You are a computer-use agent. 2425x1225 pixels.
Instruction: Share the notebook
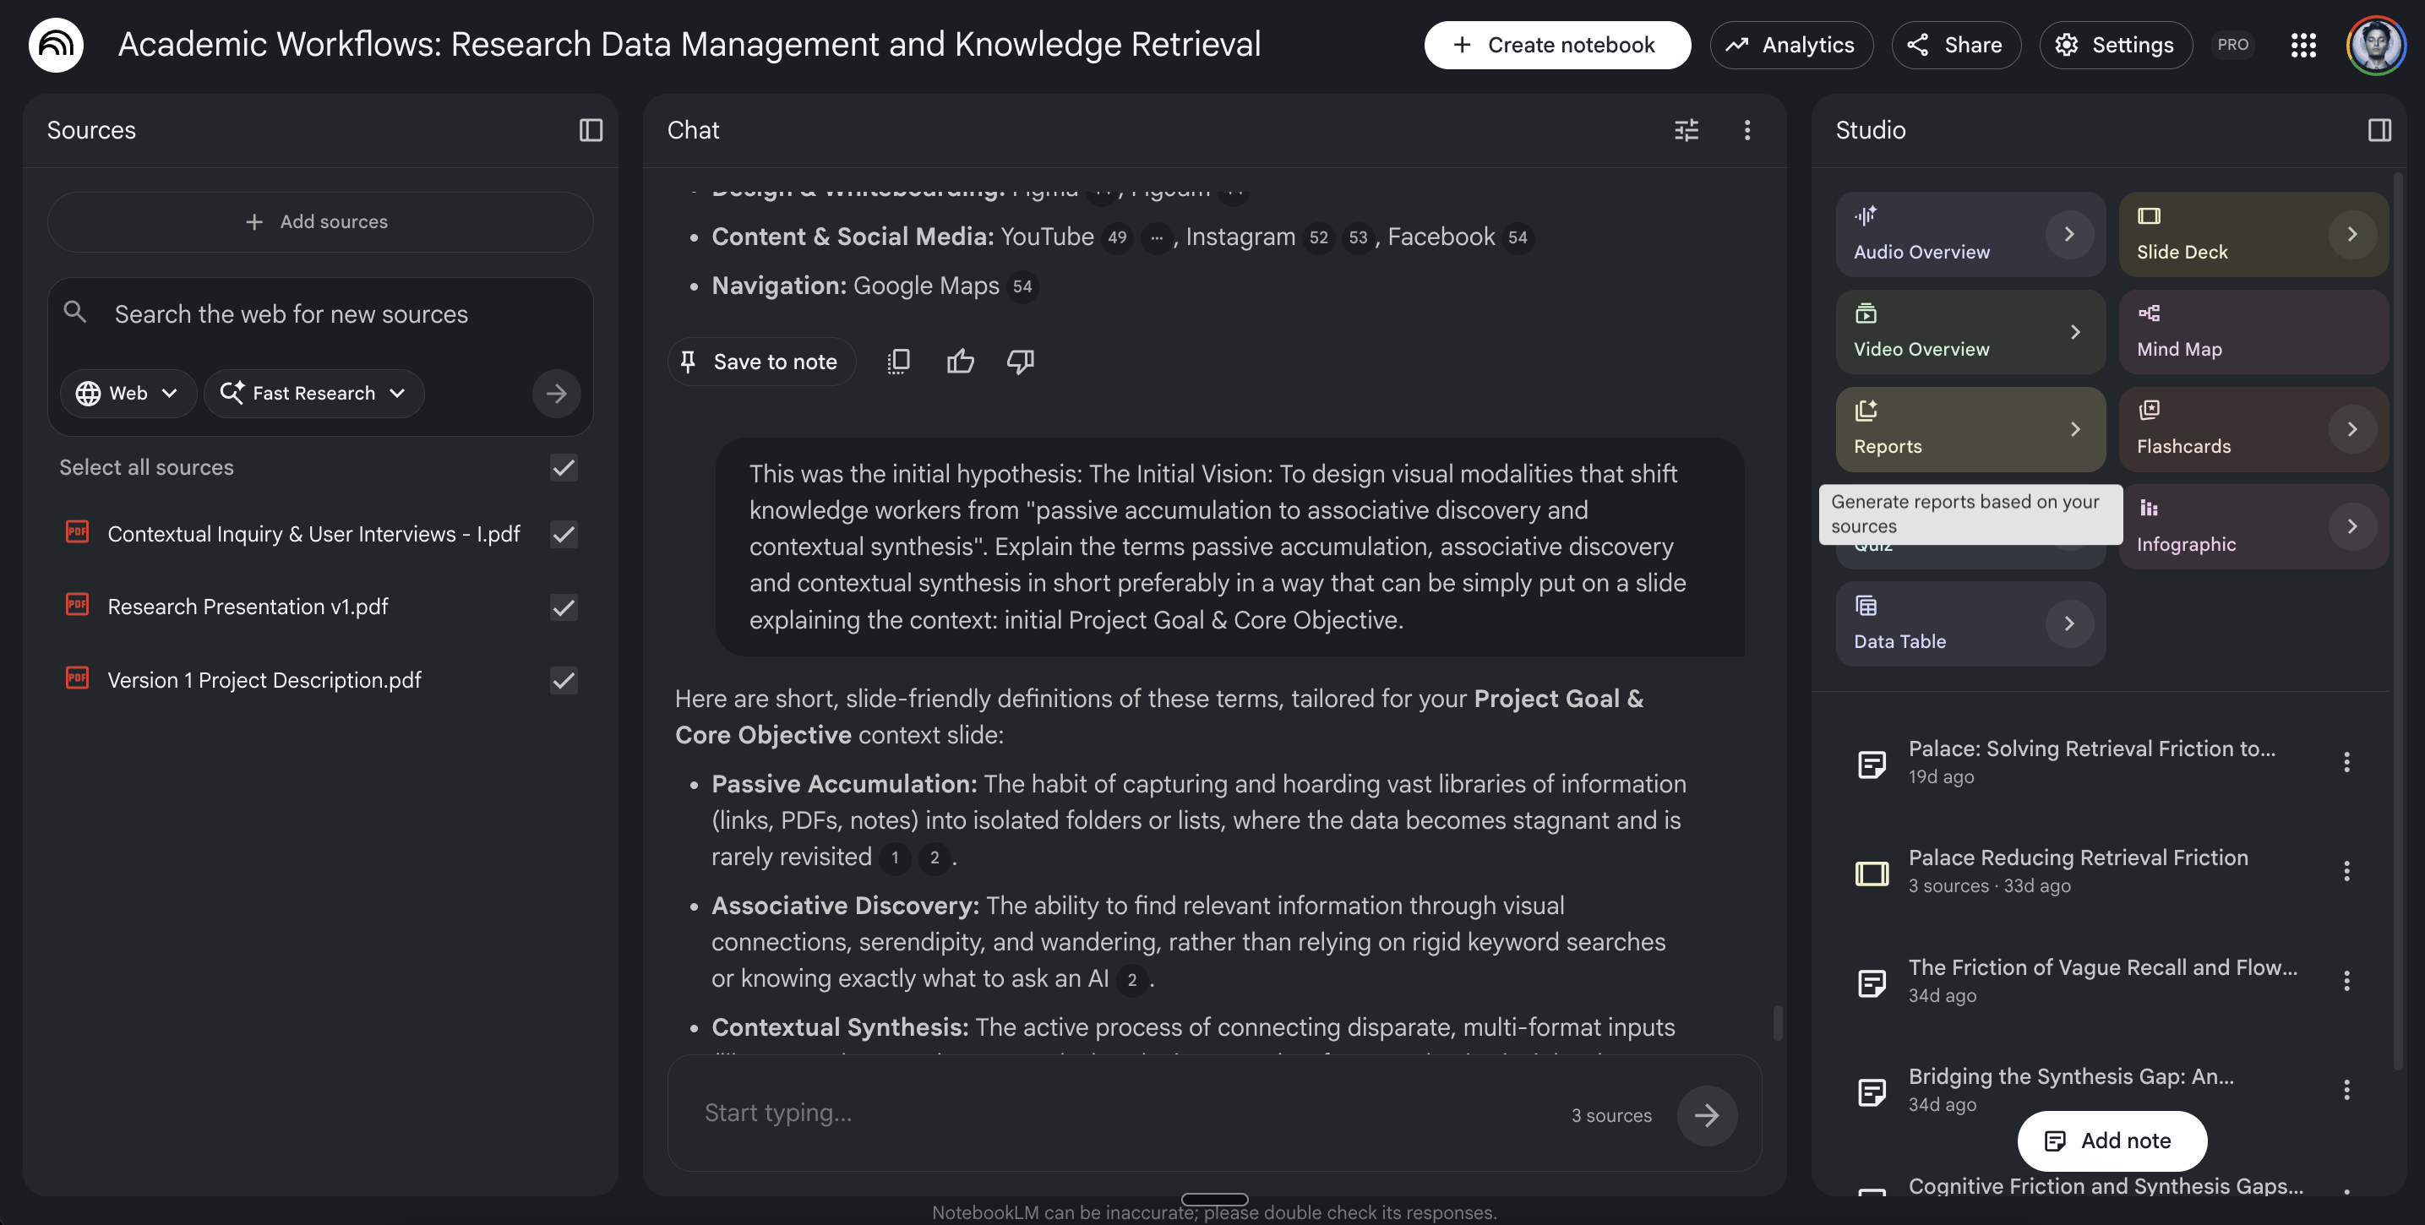pos(1956,44)
